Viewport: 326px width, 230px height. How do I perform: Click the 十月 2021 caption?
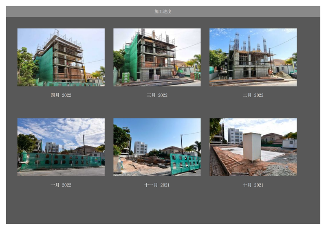(x=253, y=185)
